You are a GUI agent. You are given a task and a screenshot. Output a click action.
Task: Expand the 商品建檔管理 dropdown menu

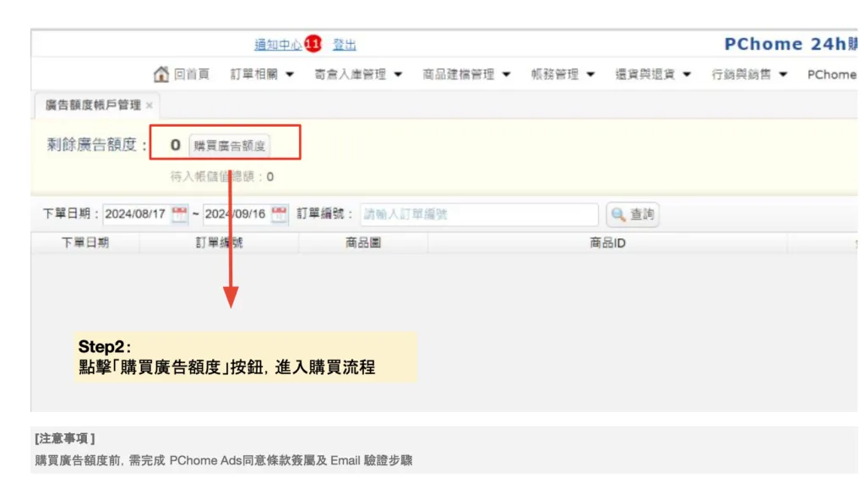(x=466, y=74)
